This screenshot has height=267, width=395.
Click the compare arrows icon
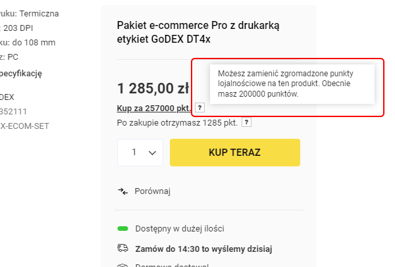point(122,191)
